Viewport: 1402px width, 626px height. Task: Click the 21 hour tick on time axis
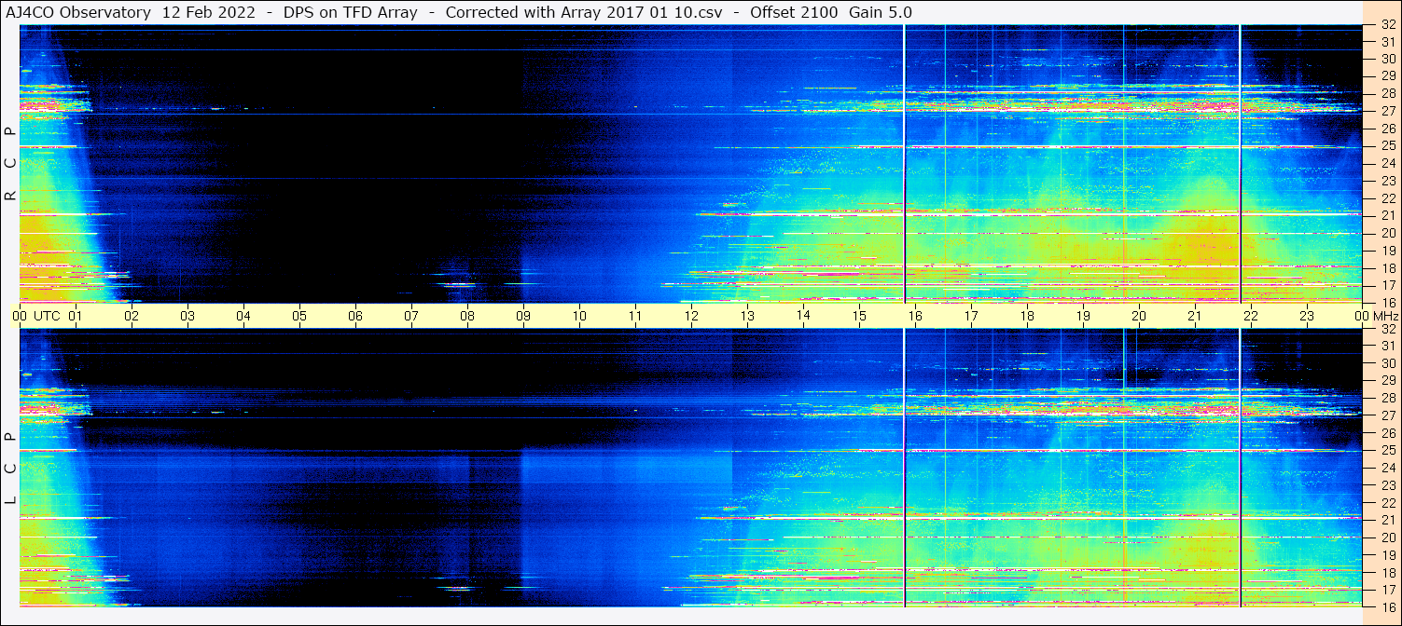tap(1195, 316)
